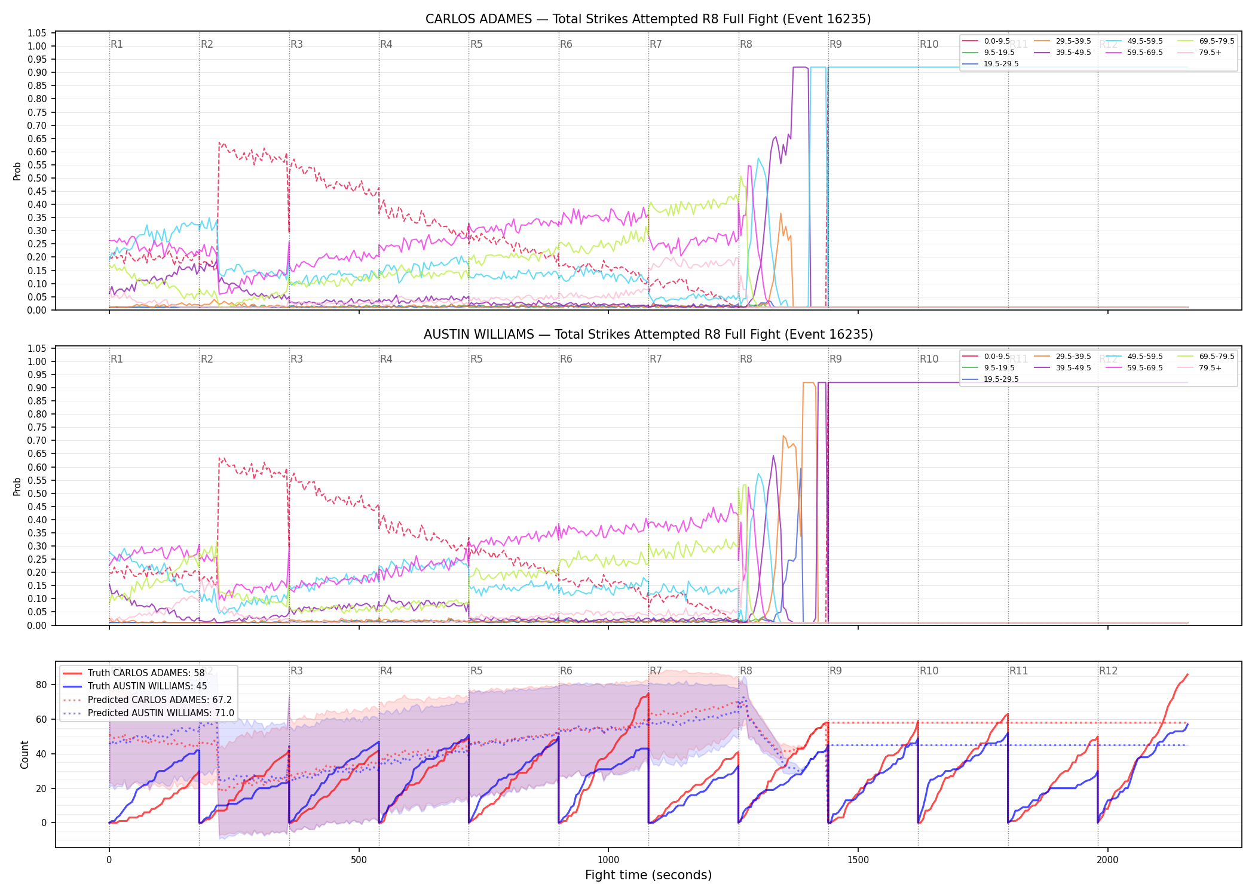The width and height of the screenshot is (1255, 896).
Task: Select the R1 round marker in top chart
Action: coord(117,44)
